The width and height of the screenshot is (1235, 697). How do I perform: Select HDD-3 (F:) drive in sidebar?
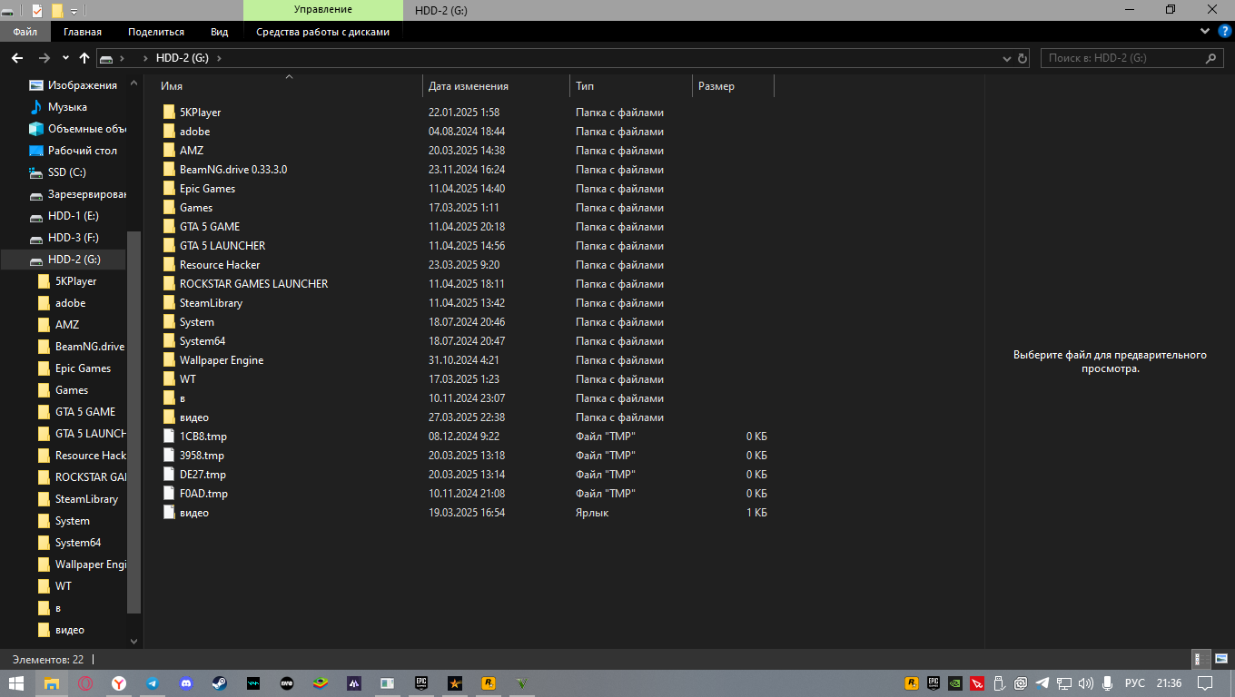pyautogui.click(x=74, y=238)
